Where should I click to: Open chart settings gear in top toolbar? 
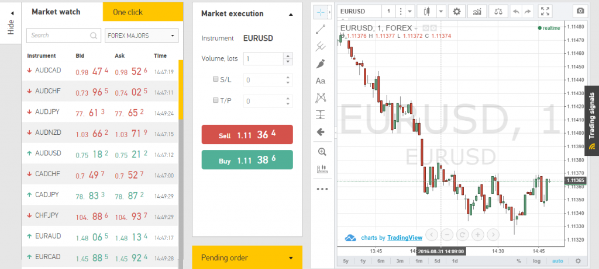[x=457, y=12]
